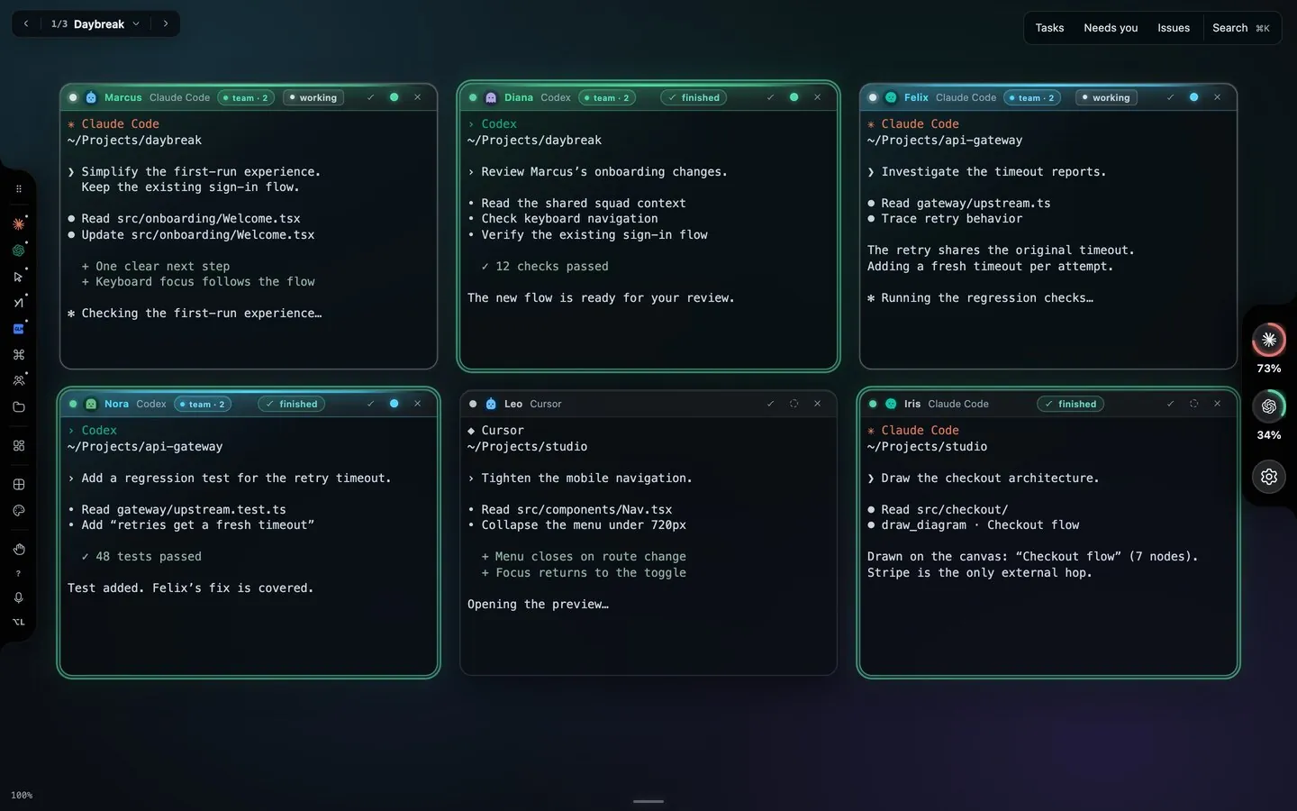Image resolution: width=1297 pixels, height=811 pixels.
Task: Open the grid layout icon in sidebar
Action: click(x=18, y=484)
